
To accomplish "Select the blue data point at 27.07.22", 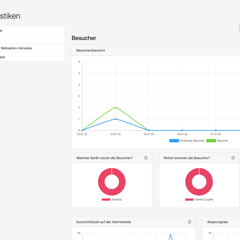I will (215, 130).
